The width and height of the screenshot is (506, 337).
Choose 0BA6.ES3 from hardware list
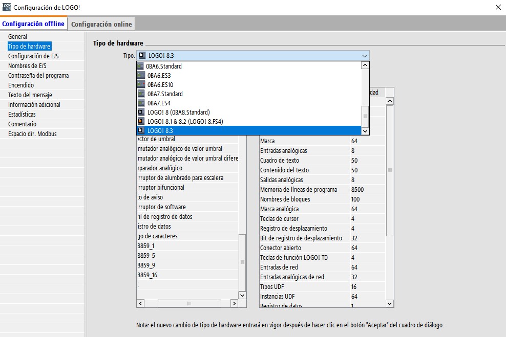click(249, 75)
